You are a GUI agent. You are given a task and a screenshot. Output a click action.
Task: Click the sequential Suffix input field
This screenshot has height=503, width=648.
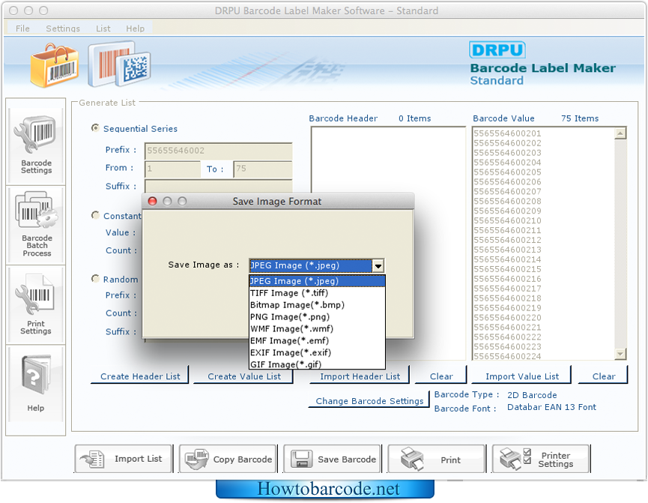(x=219, y=186)
